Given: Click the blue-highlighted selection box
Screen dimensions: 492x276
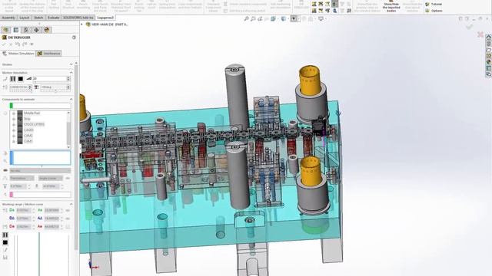Looking at the screenshot, I should coord(41,158).
